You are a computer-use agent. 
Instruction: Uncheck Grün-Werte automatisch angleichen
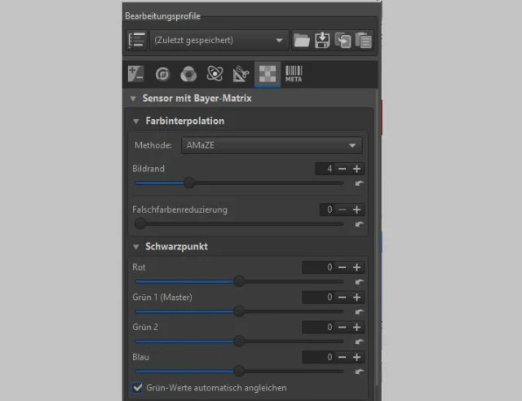137,388
